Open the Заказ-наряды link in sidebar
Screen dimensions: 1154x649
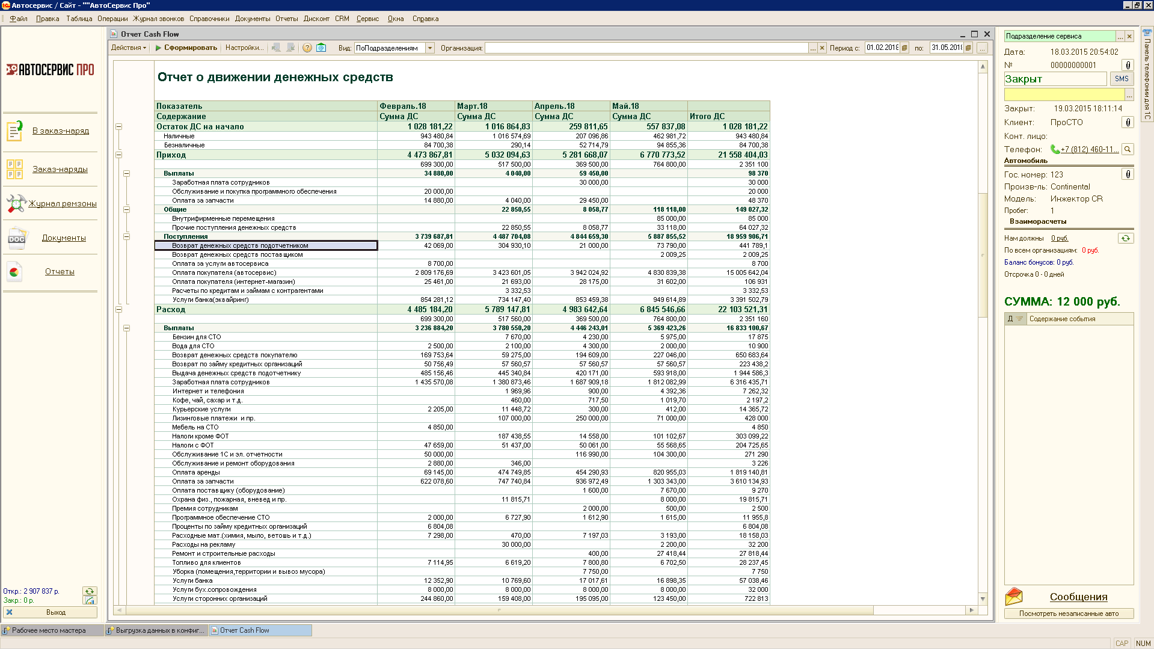pyautogui.click(x=60, y=170)
